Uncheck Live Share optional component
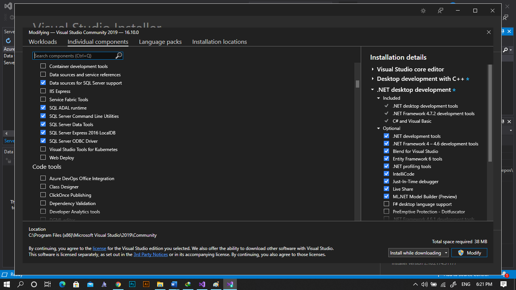 [x=386, y=189]
